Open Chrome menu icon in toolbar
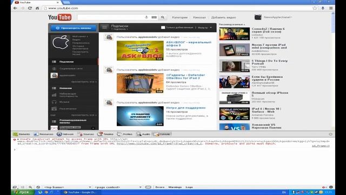 (331, 8)
